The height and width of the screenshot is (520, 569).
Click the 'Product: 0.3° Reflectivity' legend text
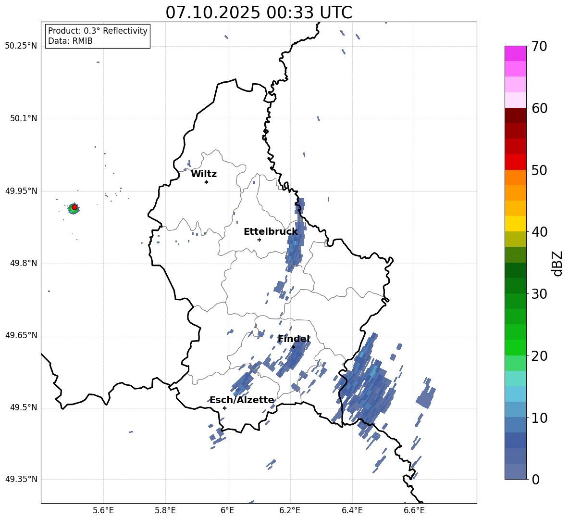(98, 30)
